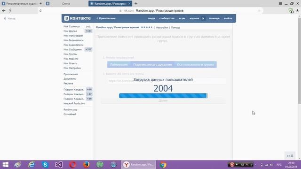Screen dimensions: 301x169
Task: Open Моя Страница in sidebar
Action: (71, 26)
